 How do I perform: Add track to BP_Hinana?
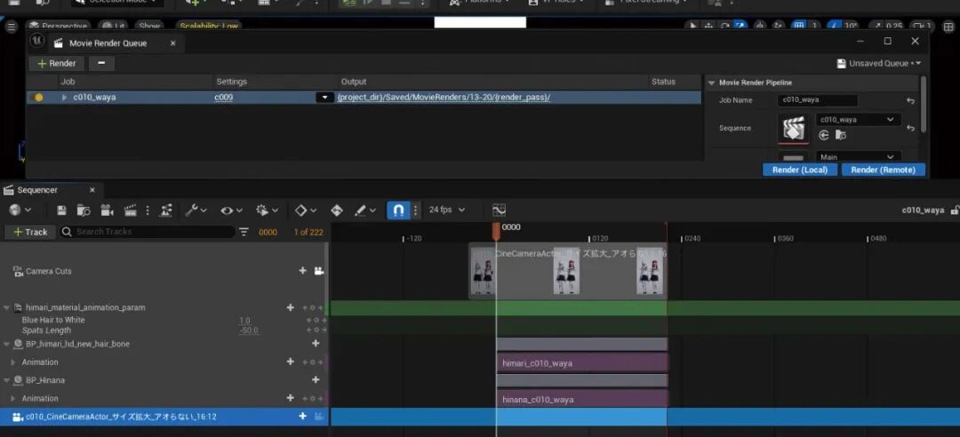click(316, 379)
